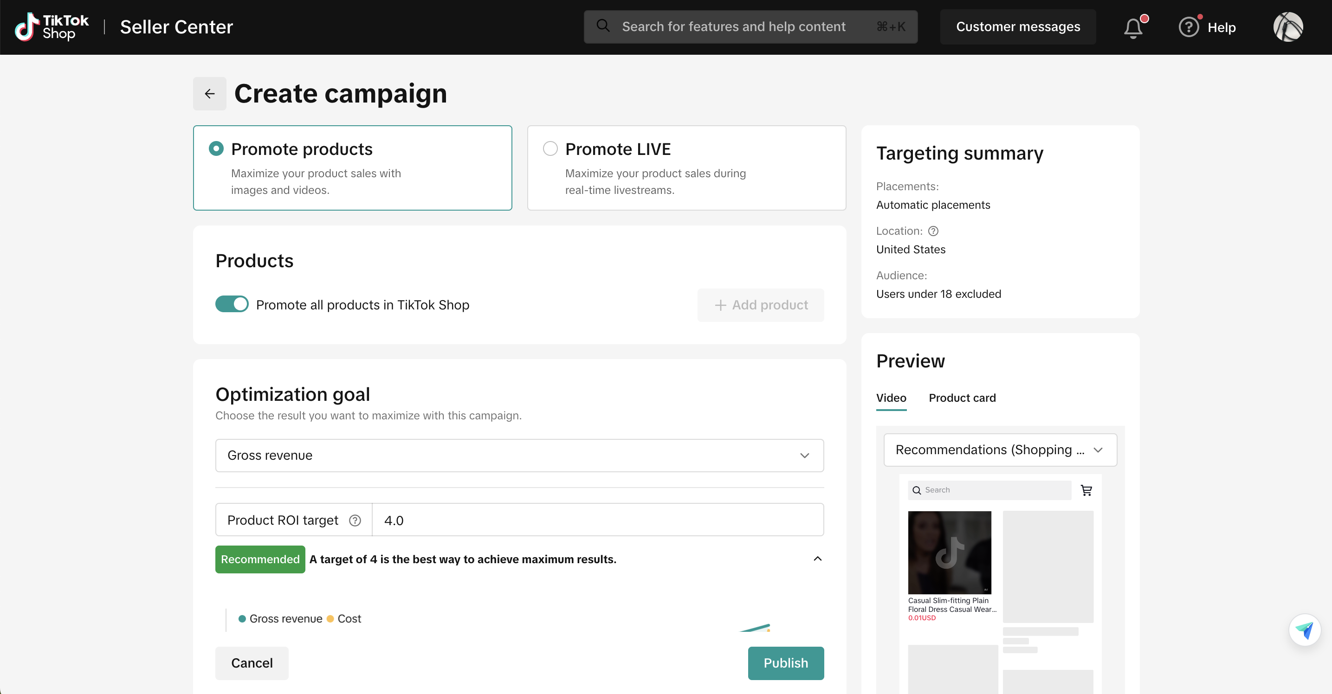Collapse the Recommended target details chevron
Image resolution: width=1332 pixels, height=694 pixels.
coord(817,559)
